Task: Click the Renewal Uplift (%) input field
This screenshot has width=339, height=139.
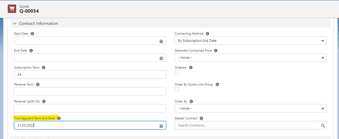Action: tap(90, 109)
